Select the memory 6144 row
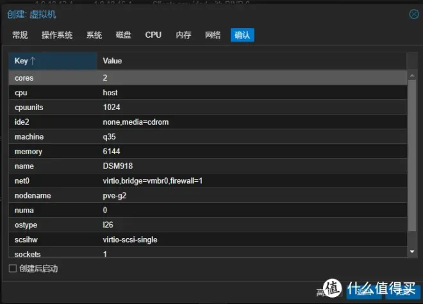This screenshot has height=304, width=423. pyautogui.click(x=208, y=152)
